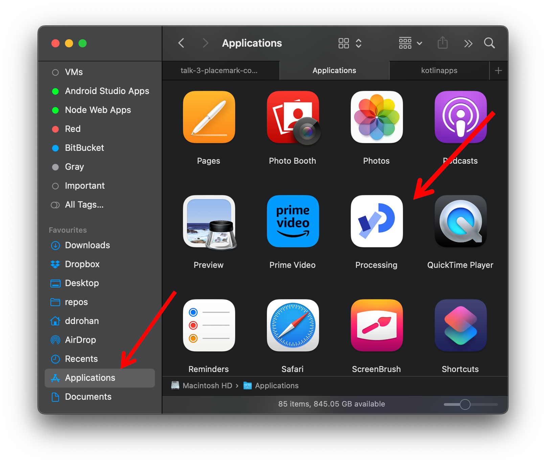Viewport: 546px width, 464px height.
Task: Select the Red tag in sidebar
Action: coord(72,129)
